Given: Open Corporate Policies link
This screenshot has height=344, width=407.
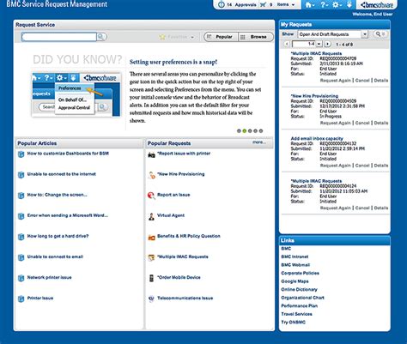Looking at the screenshot, I should [x=300, y=273].
